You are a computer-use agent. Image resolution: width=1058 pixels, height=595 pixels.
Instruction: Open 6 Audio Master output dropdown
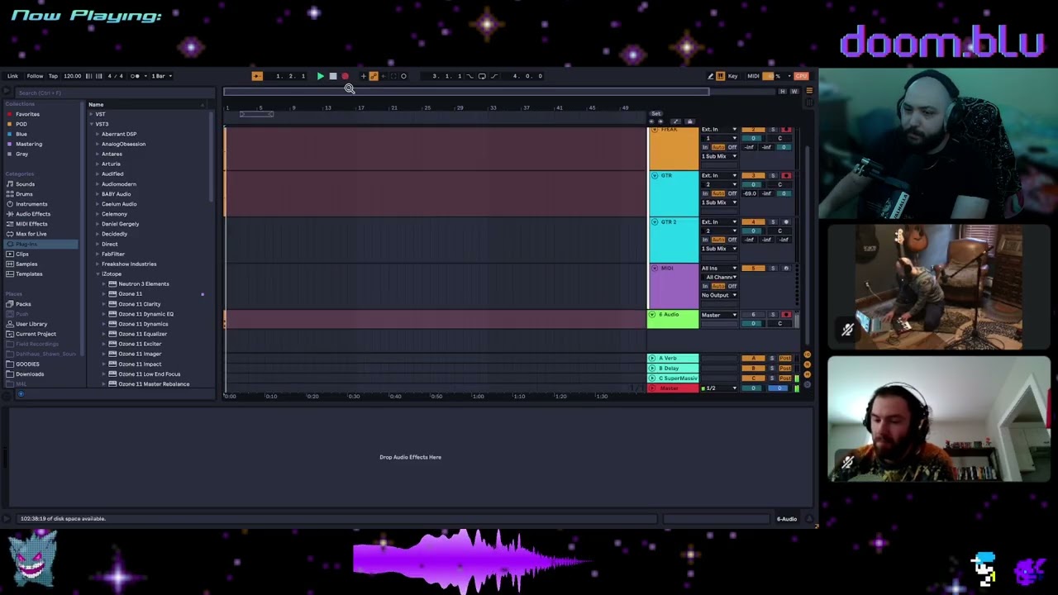(719, 315)
